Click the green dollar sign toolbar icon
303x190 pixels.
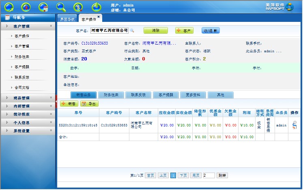[x=78, y=6]
